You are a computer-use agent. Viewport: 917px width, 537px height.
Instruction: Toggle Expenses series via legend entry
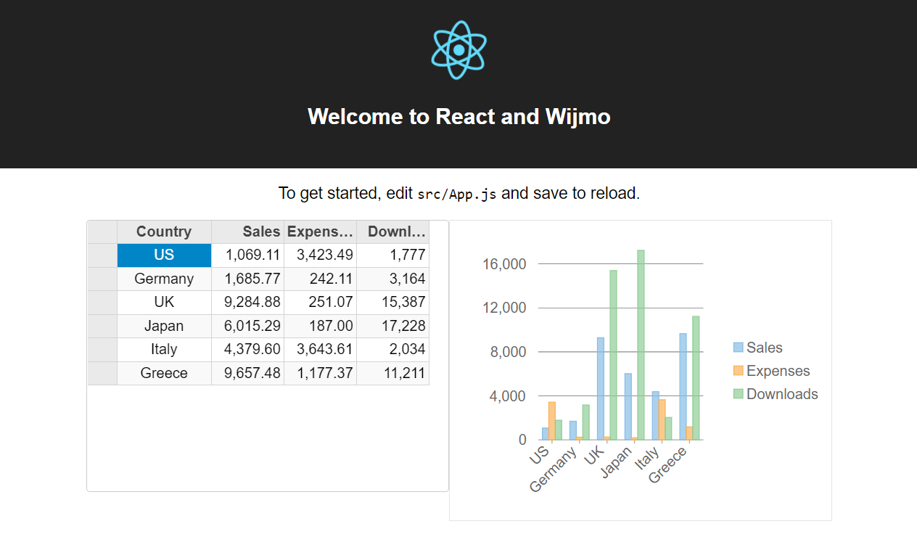pos(777,371)
